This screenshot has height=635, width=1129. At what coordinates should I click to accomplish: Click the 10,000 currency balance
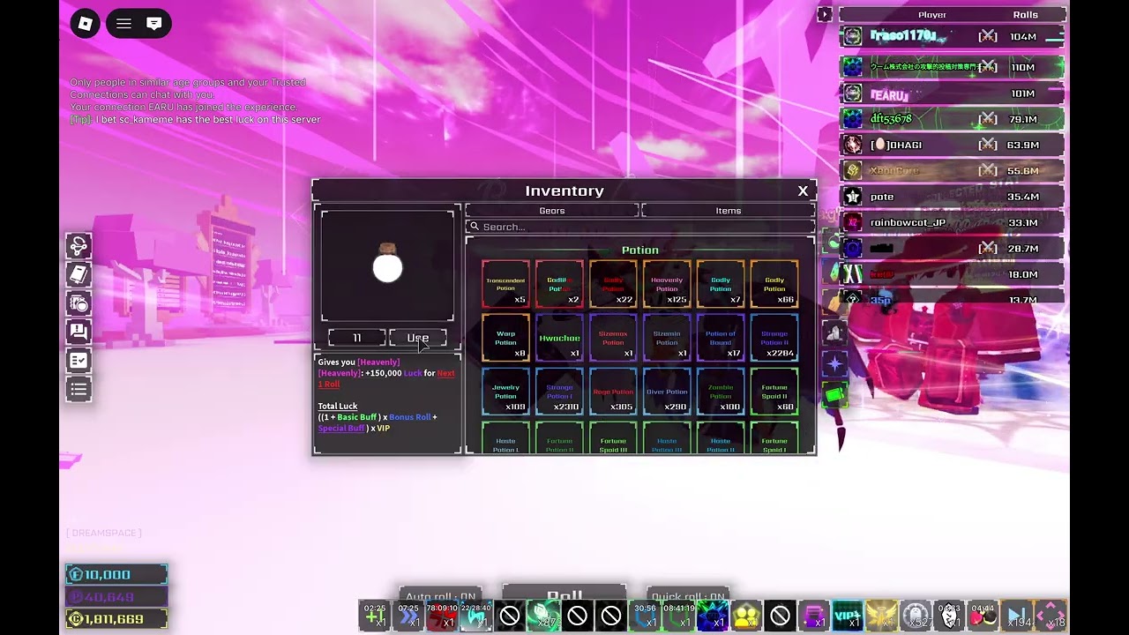tap(116, 574)
